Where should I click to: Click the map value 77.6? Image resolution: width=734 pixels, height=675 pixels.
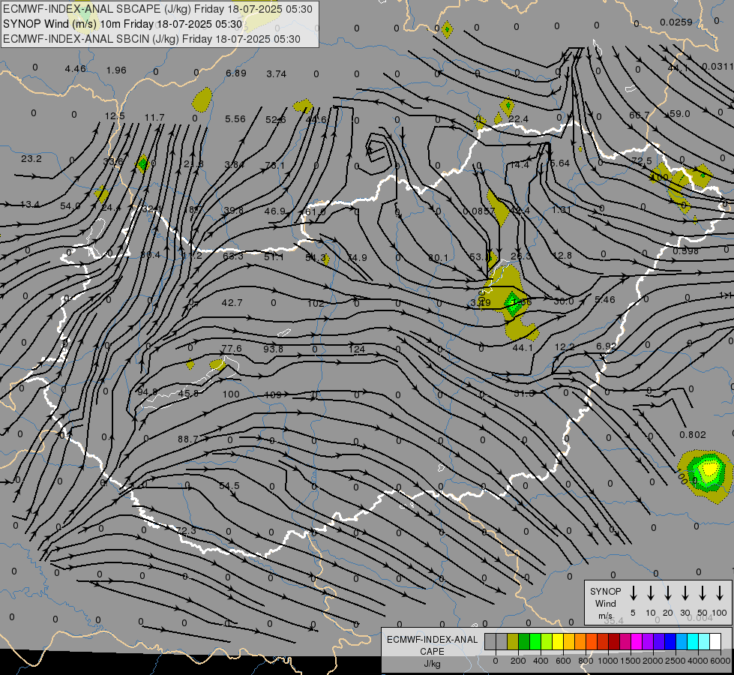tap(232, 349)
